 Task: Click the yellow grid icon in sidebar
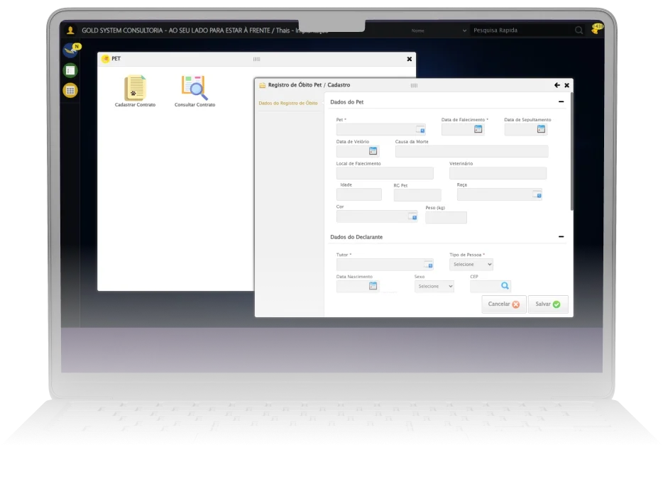pos(70,90)
